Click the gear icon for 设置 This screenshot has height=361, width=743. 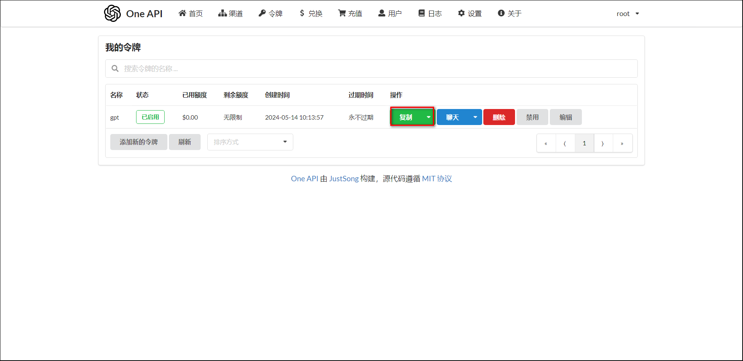click(x=461, y=13)
